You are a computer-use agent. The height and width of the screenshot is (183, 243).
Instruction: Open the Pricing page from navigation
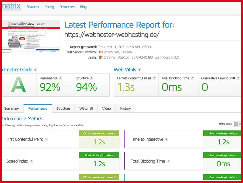49,7
